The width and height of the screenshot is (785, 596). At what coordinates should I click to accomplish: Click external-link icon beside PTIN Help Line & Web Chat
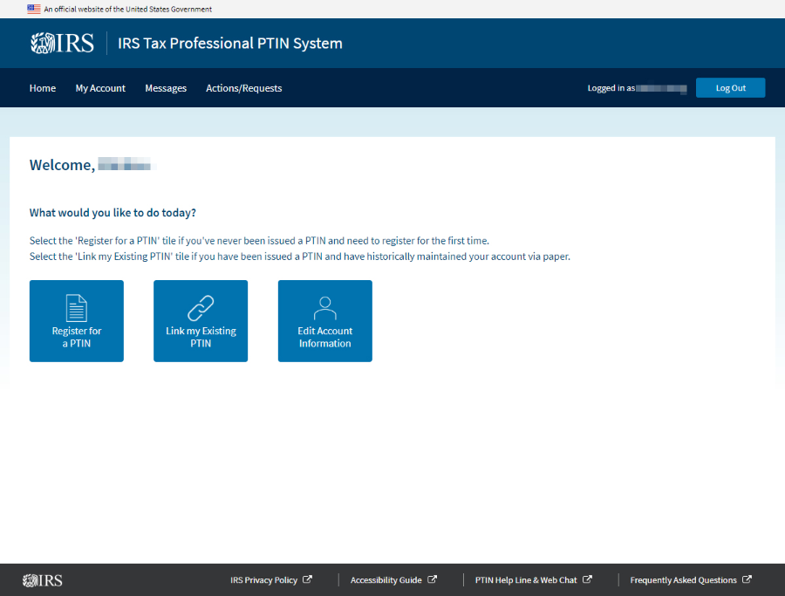tap(587, 579)
